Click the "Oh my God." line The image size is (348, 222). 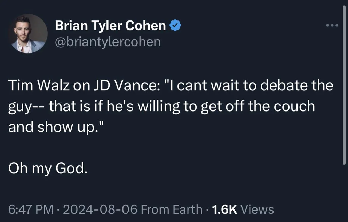tap(48, 168)
